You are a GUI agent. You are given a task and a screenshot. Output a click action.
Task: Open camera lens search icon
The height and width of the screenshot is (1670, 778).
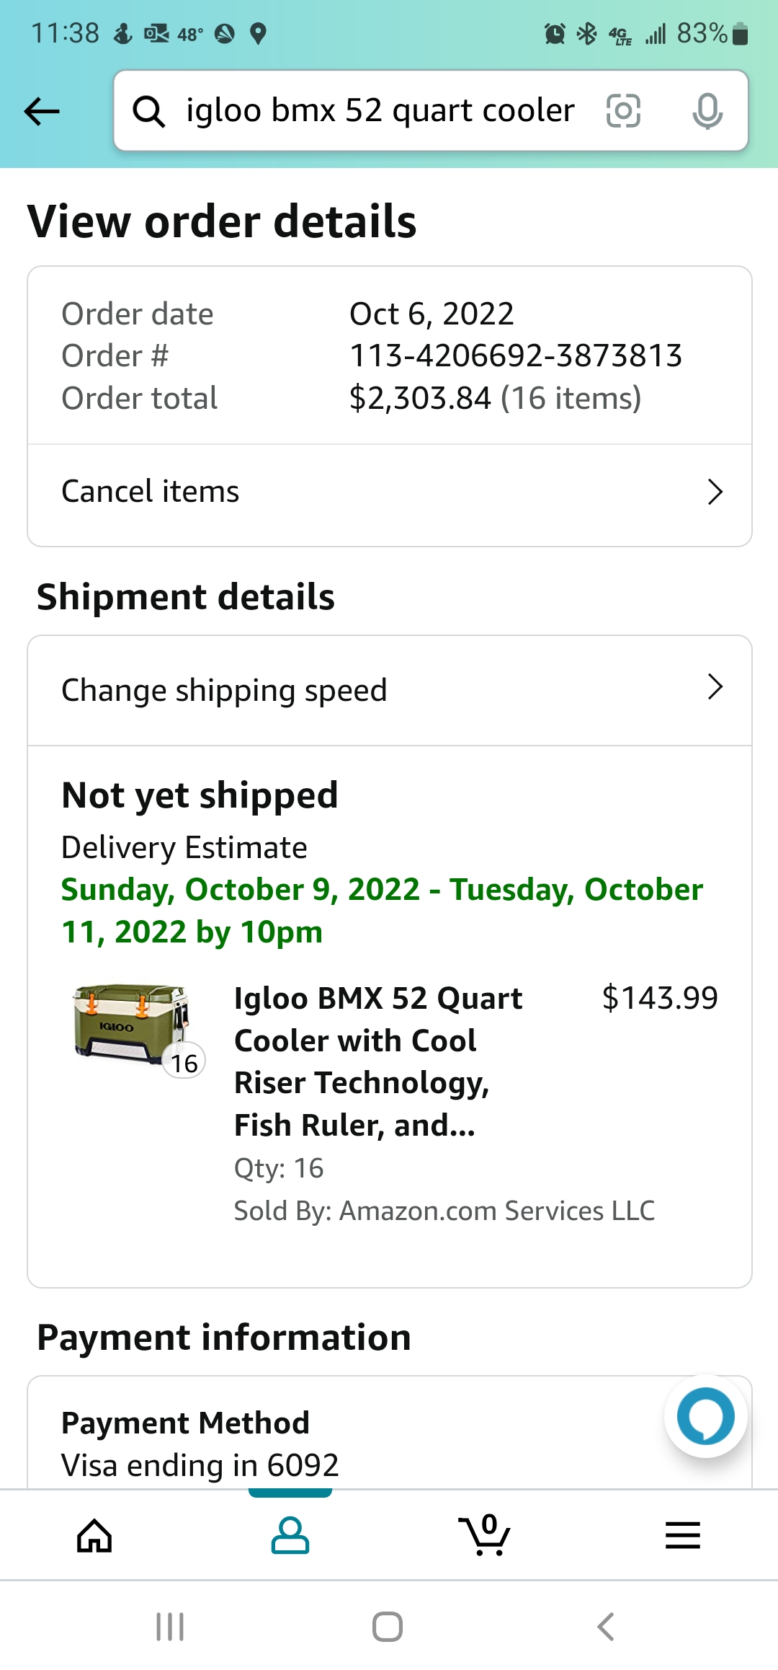[623, 111]
